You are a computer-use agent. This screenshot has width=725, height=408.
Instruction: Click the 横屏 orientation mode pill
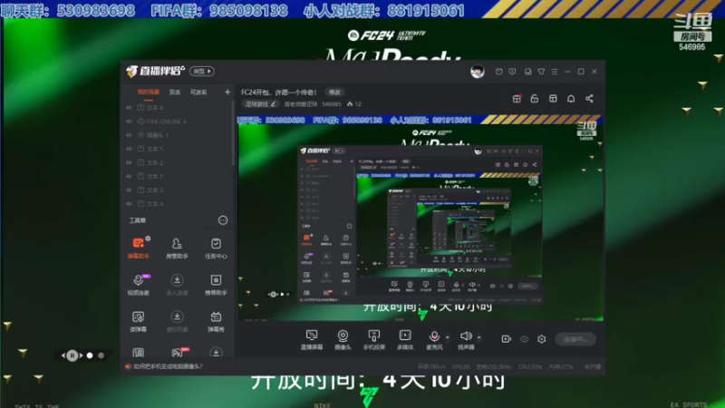coord(202,72)
